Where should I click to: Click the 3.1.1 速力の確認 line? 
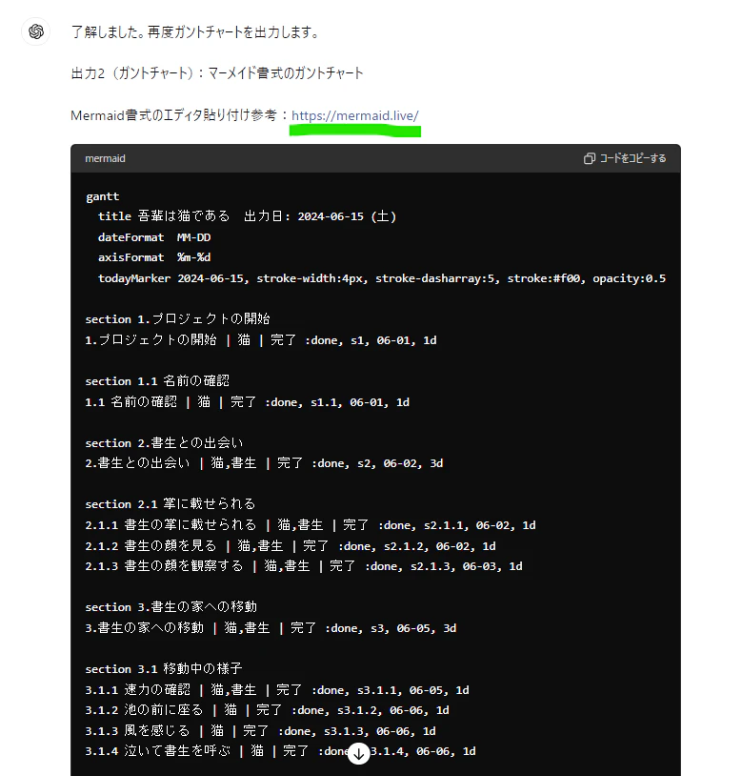click(x=277, y=690)
